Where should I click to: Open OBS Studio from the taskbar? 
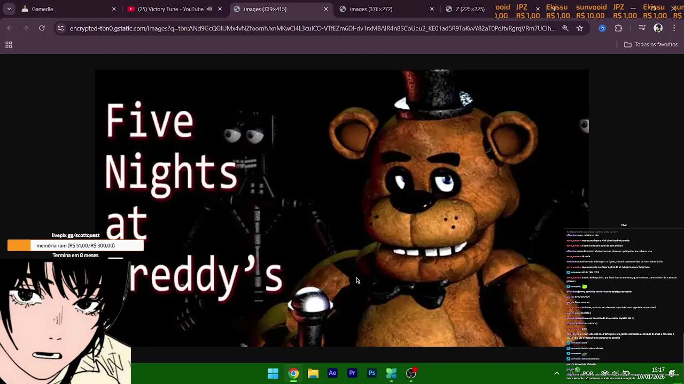411,373
